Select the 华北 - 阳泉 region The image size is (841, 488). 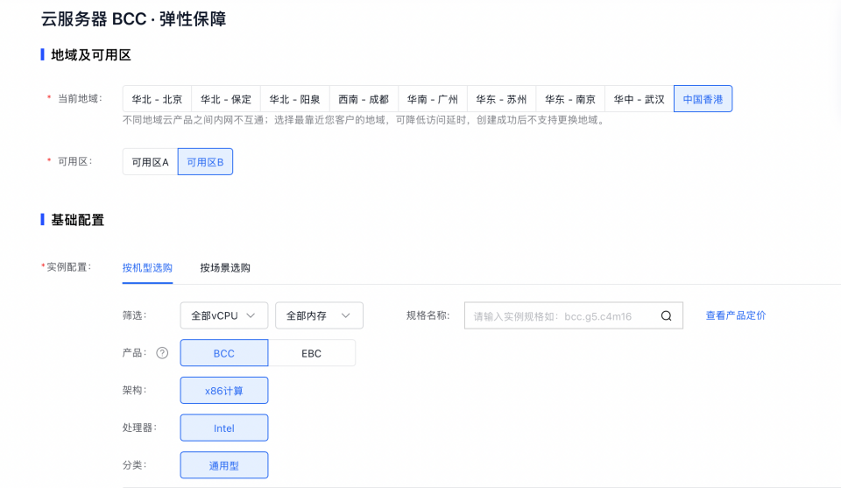[x=295, y=99]
